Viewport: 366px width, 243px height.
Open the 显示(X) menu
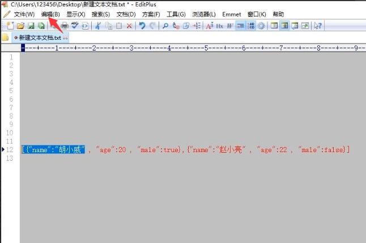point(76,14)
